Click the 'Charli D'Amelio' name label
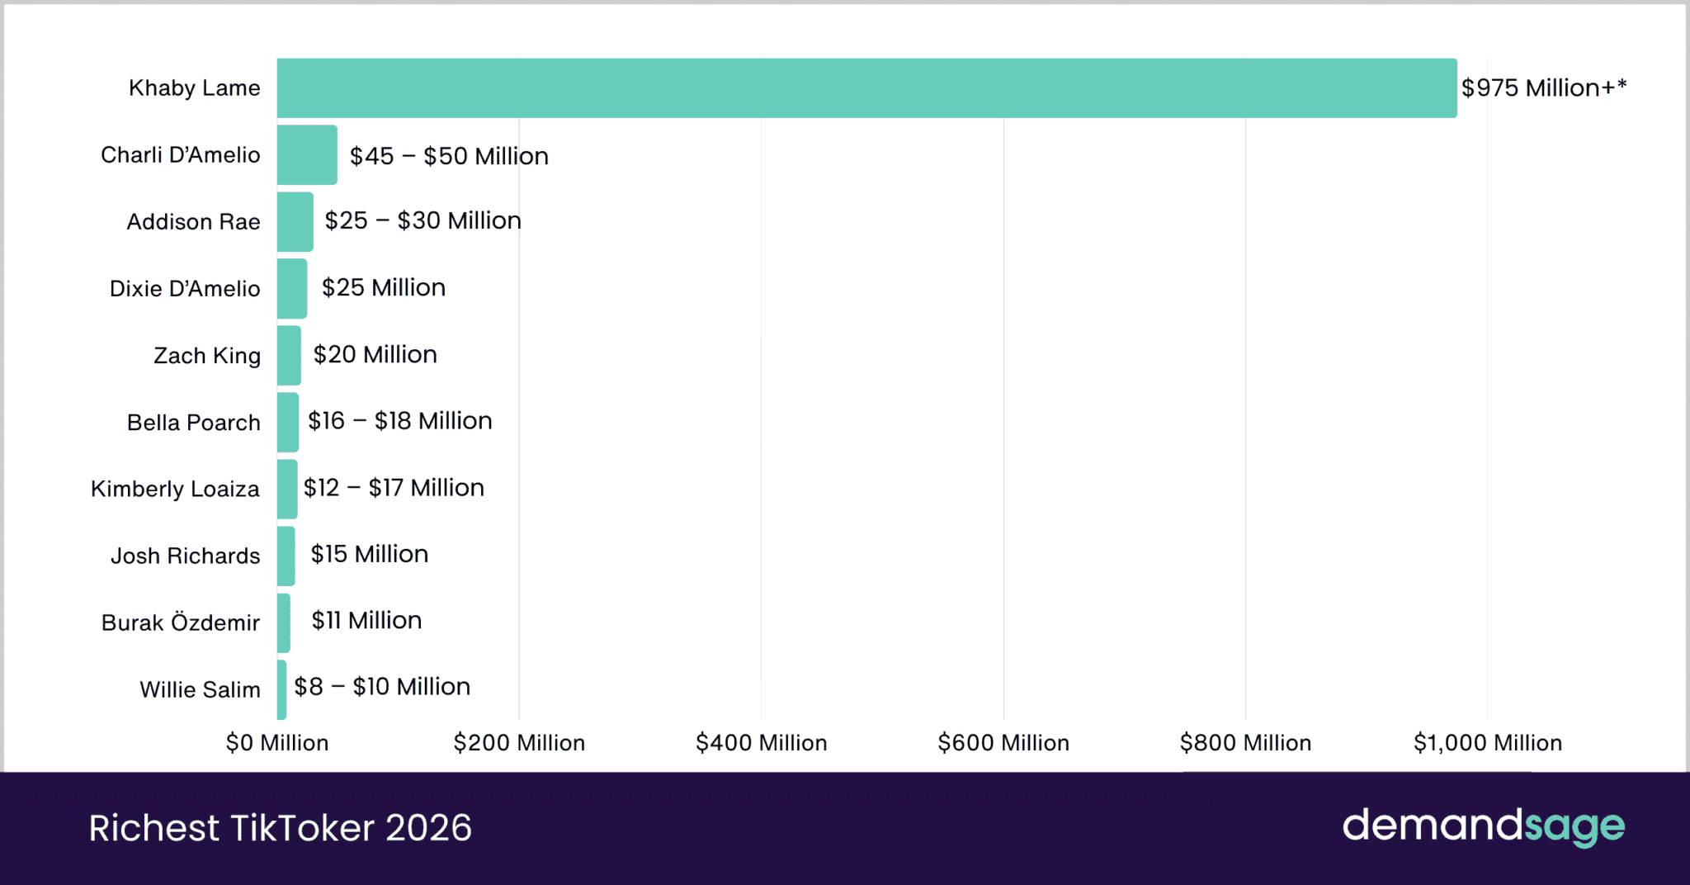Viewport: 1690px width, 885px height. pyautogui.click(x=181, y=154)
